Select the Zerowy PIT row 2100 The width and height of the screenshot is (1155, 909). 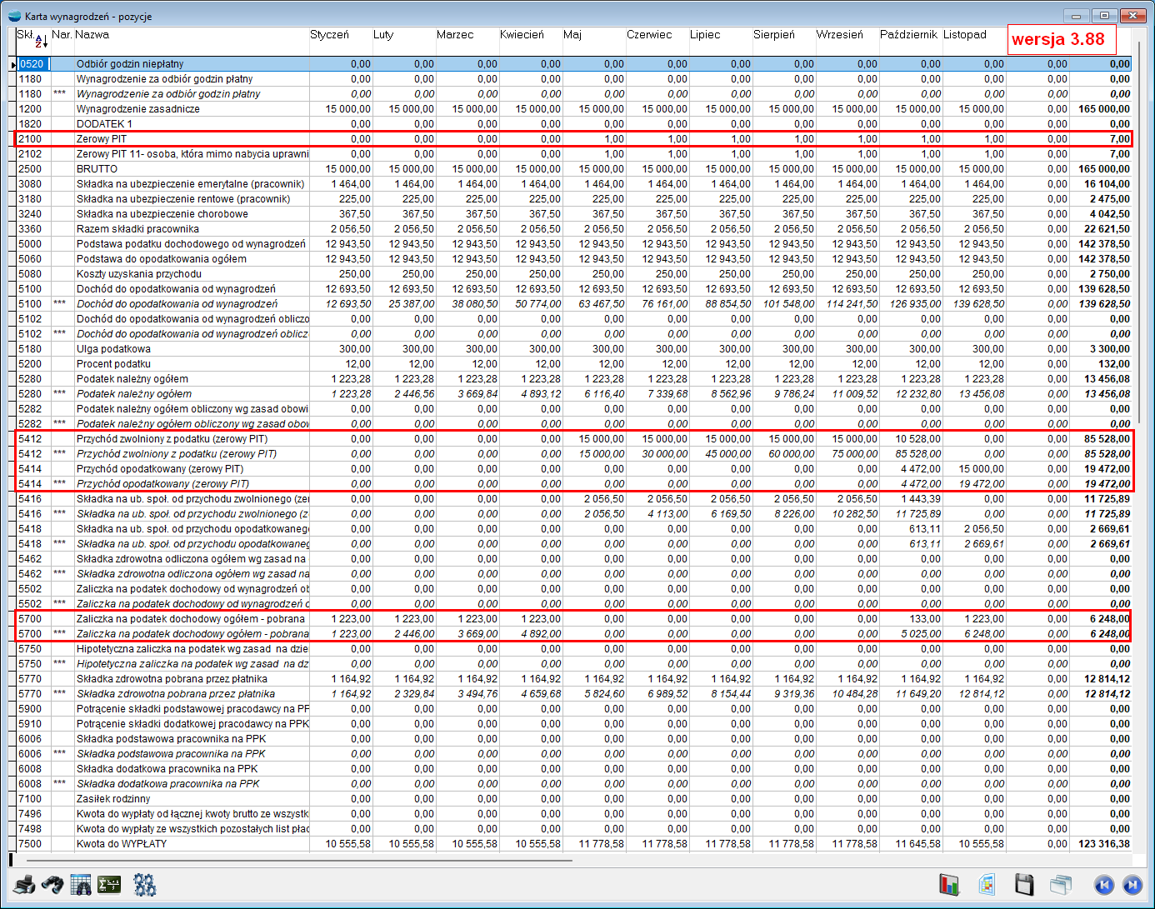coord(102,139)
